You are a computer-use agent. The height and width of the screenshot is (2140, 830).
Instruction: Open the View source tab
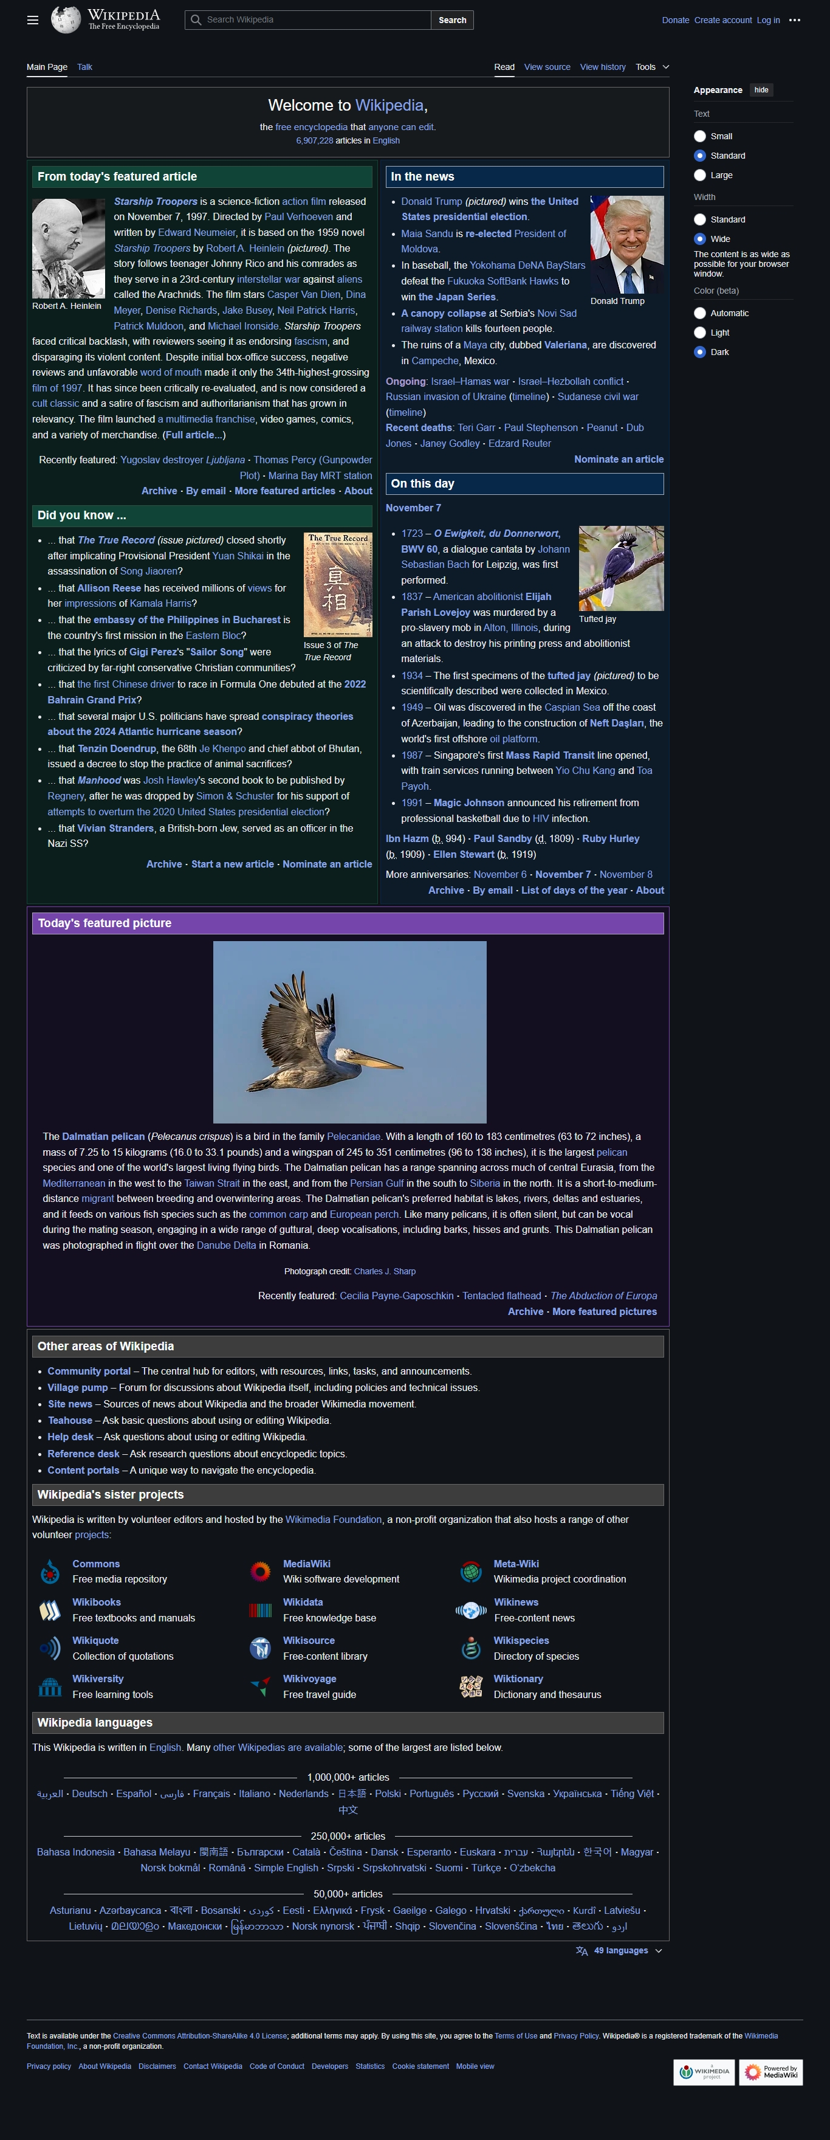point(547,67)
